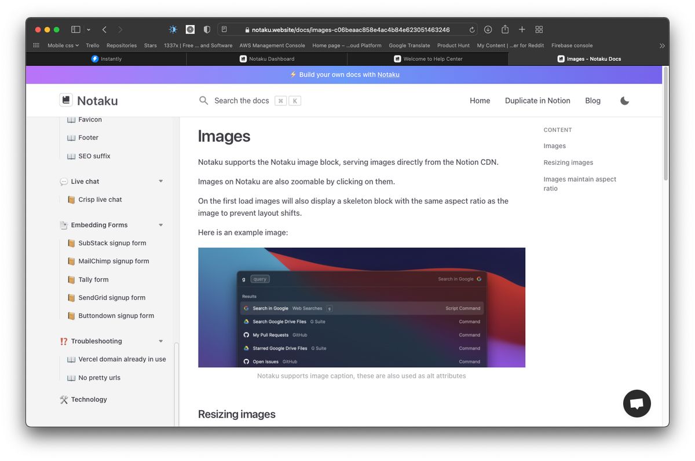Viewport: 695px width, 461px height.
Task: Toggle the Safari sidebar
Action: point(76,29)
